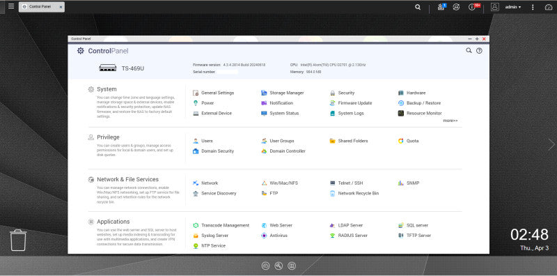Open Syslog Server
Image resolution: width=557 pixels, height=276 pixels.
(211, 236)
